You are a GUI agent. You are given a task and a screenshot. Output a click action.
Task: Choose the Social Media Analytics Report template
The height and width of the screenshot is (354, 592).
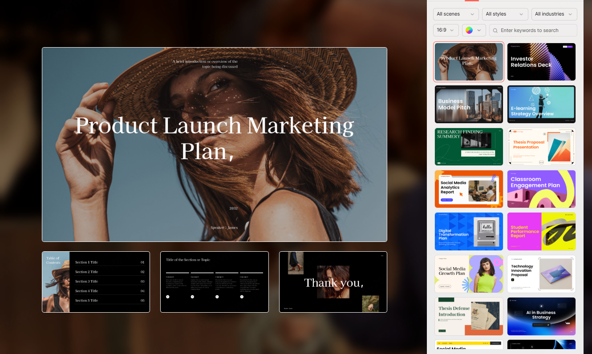coord(469,189)
